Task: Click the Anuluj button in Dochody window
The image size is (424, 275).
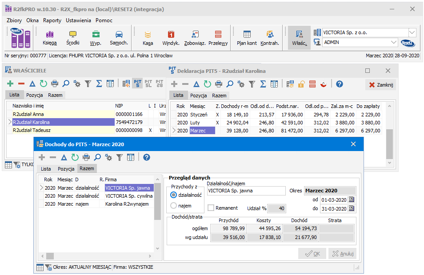Action: [x=343, y=254]
